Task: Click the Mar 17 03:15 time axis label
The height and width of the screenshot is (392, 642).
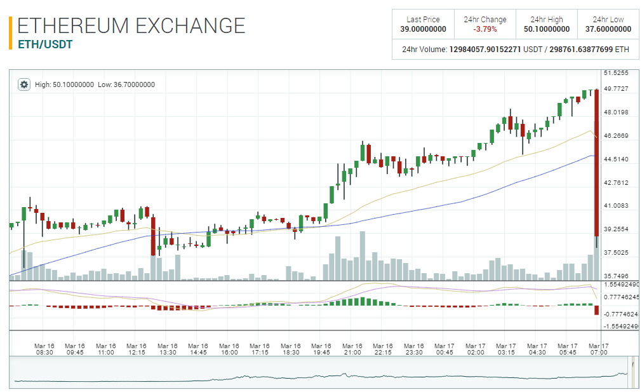Action: pyautogui.click(x=506, y=349)
